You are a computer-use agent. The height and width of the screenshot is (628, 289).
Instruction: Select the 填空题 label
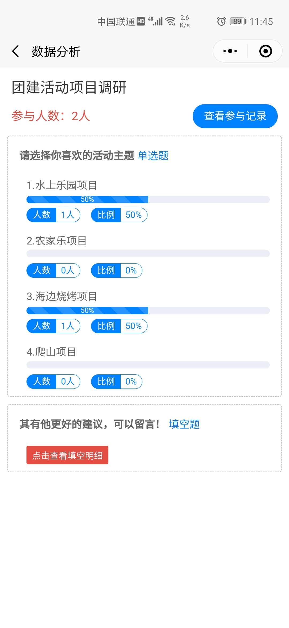click(x=184, y=424)
